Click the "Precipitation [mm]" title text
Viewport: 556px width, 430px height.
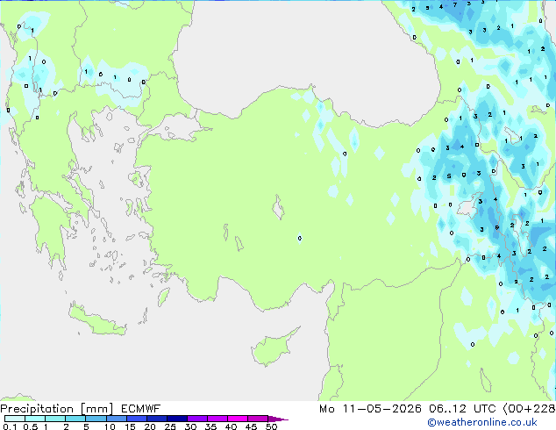click(x=57, y=409)
